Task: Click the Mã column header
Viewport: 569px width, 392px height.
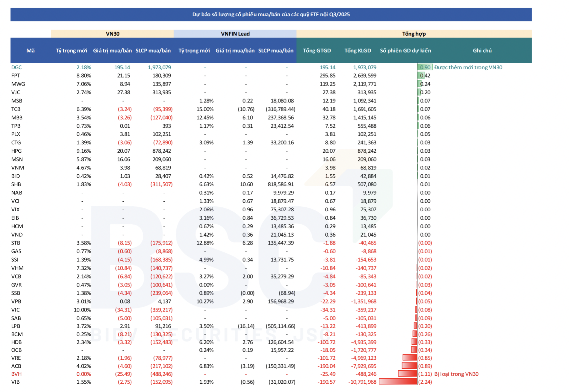Action: (30, 51)
